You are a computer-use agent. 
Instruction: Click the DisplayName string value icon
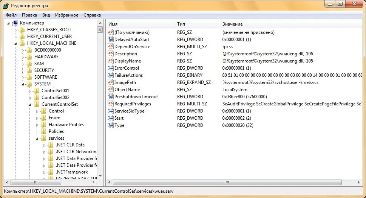[x=111, y=61]
